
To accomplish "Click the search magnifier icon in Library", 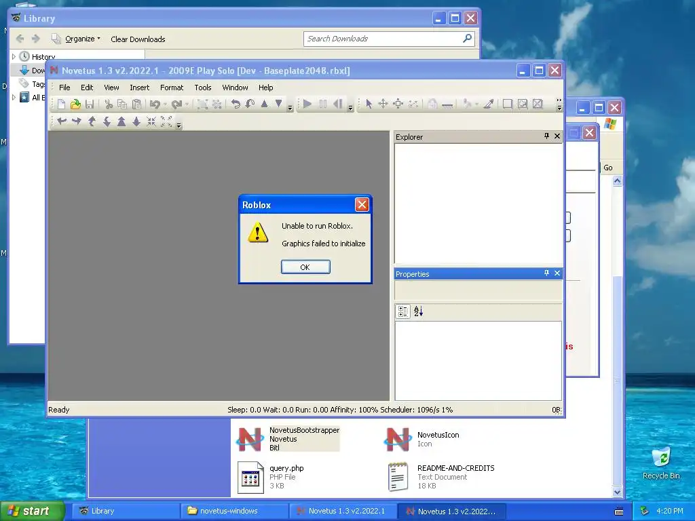I will [x=467, y=39].
